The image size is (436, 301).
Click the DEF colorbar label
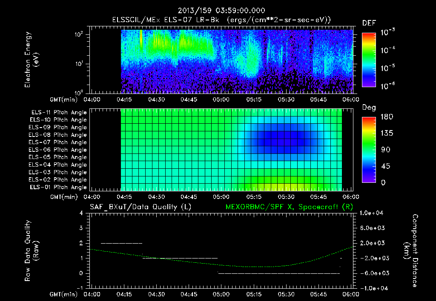(x=369, y=23)
